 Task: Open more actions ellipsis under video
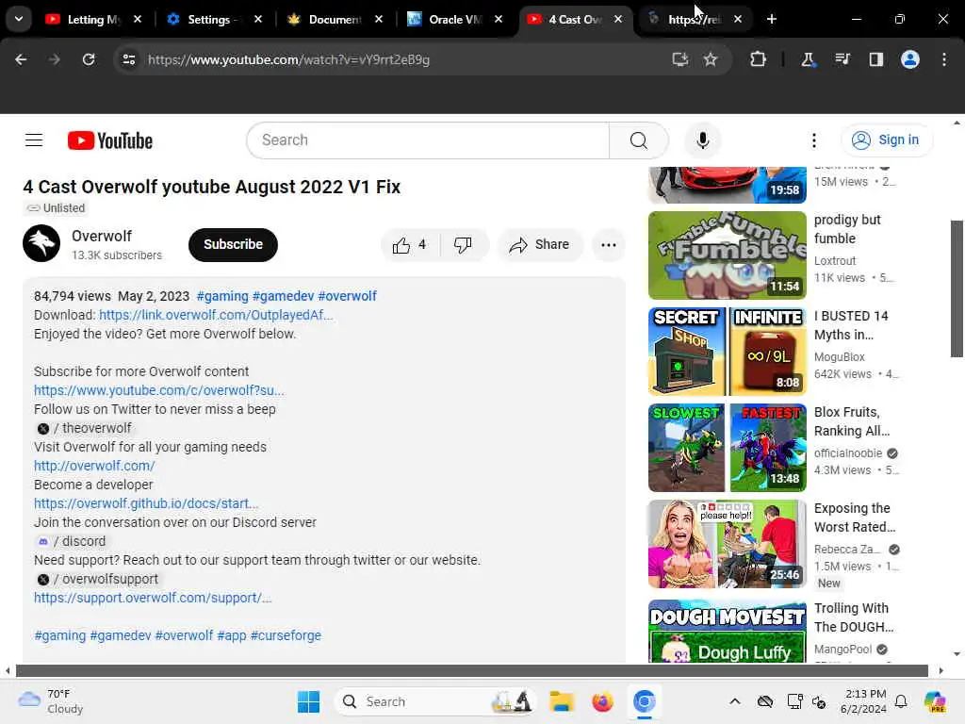(x=609, y=245)
